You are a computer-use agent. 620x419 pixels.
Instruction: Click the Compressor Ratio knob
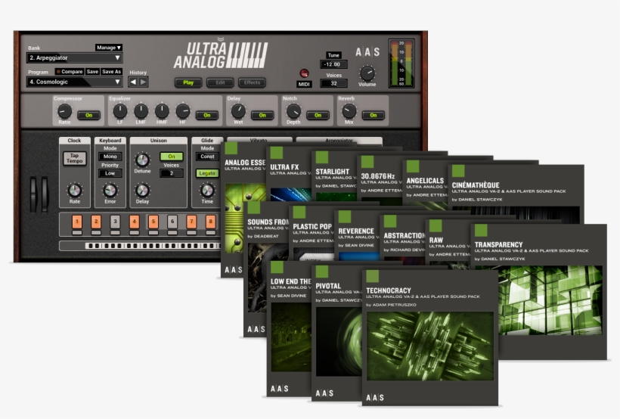click(64, 112)
